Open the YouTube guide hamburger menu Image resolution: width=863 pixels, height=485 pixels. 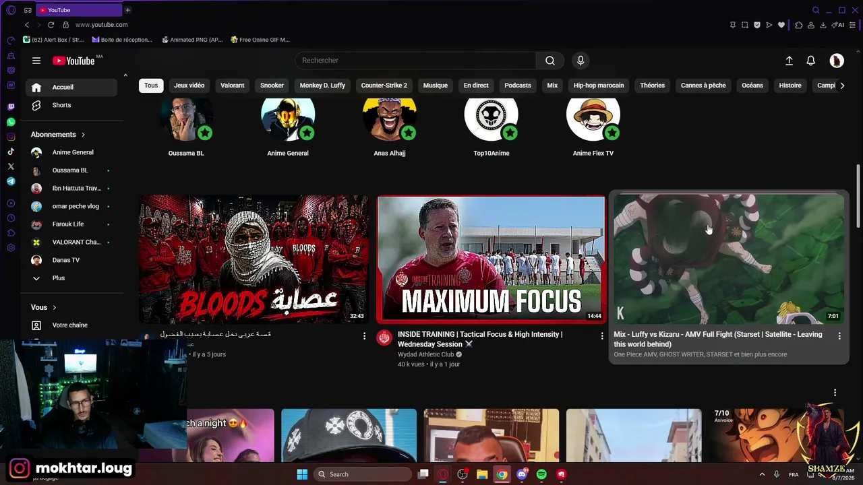tap(36, 61)
